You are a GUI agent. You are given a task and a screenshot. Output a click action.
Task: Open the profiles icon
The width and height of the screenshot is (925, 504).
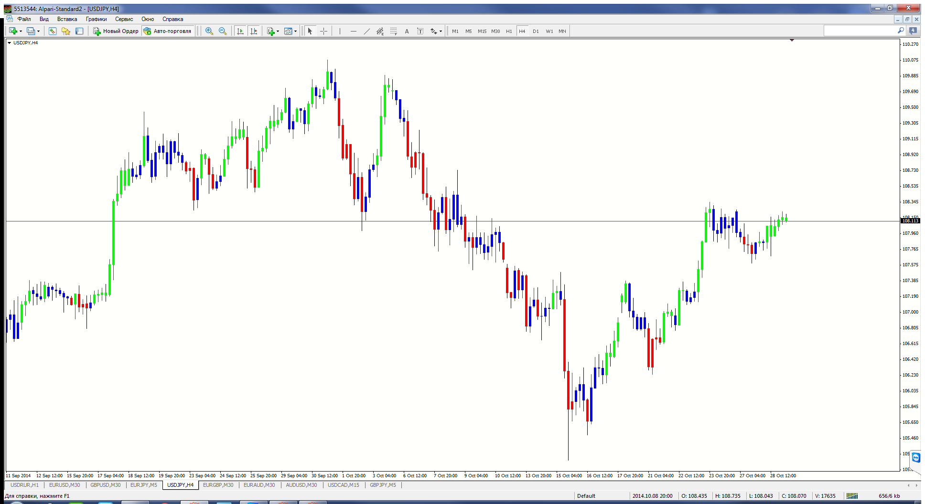(31, 31)
